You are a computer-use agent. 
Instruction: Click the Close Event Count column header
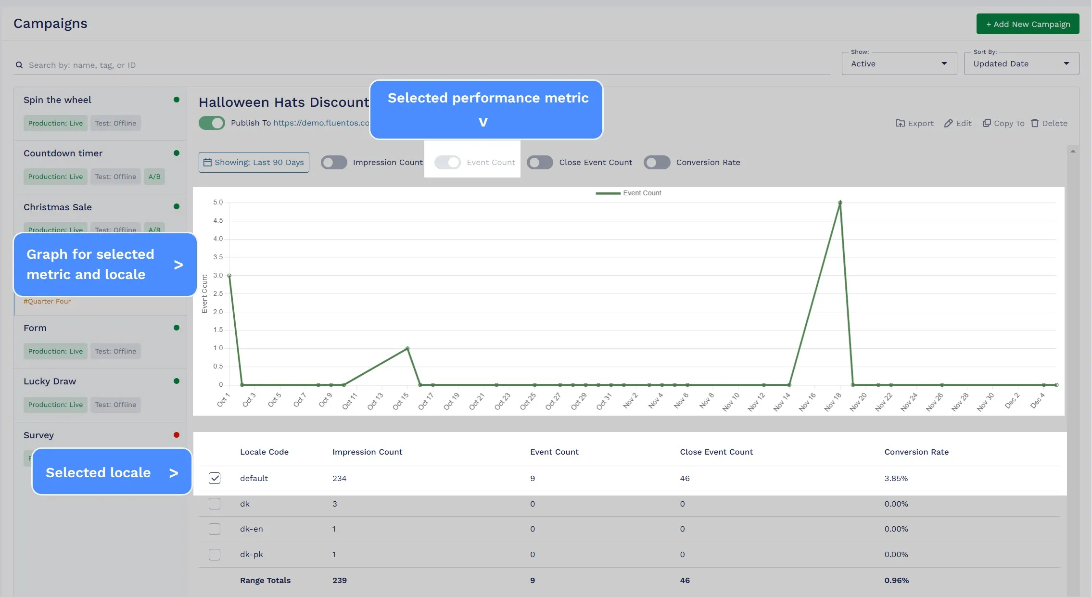(x=716, y=452)
